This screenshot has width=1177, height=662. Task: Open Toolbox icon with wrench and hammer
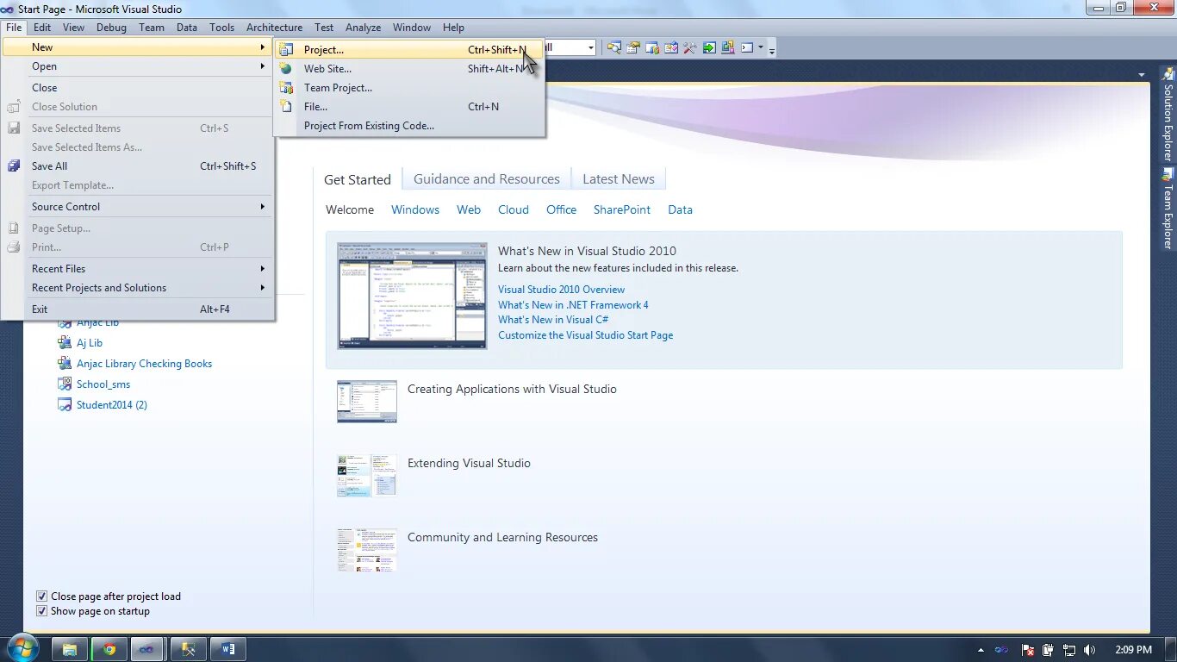click(x=690, y=47)
